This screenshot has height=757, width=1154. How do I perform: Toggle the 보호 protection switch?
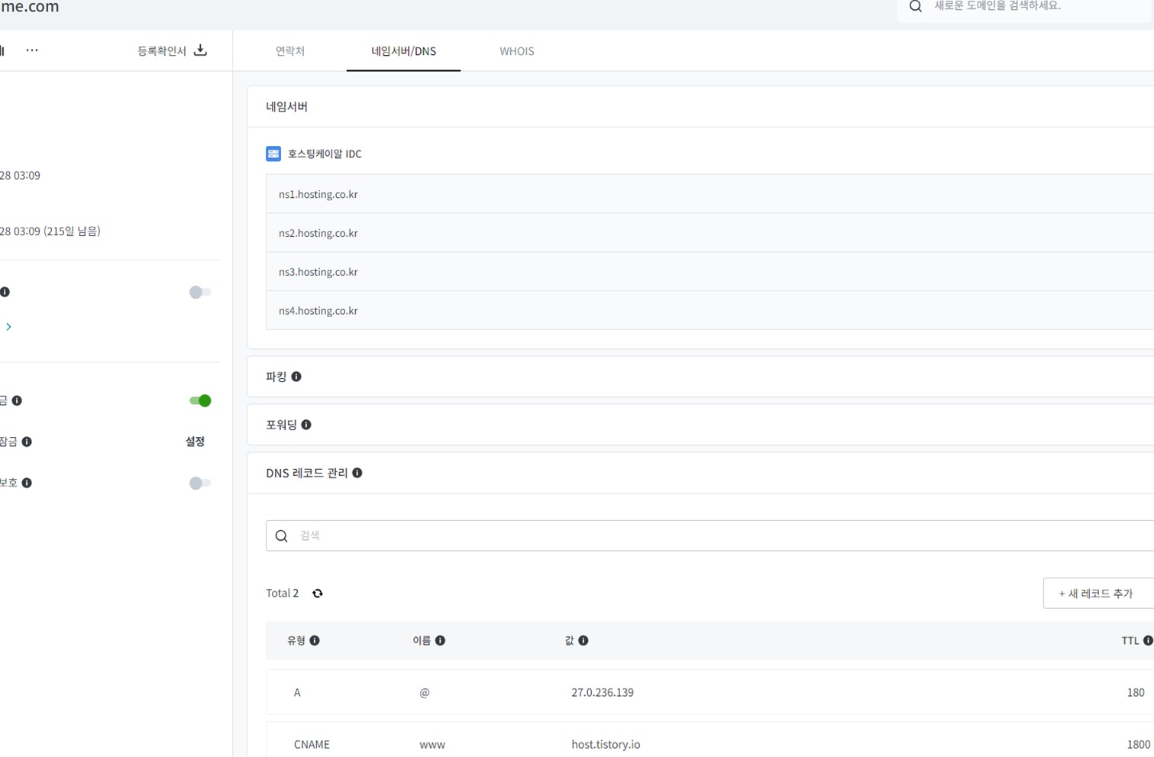200,483
